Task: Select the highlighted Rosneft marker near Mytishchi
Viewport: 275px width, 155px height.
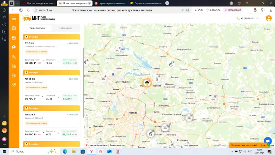Action: [x=147, y=83]
